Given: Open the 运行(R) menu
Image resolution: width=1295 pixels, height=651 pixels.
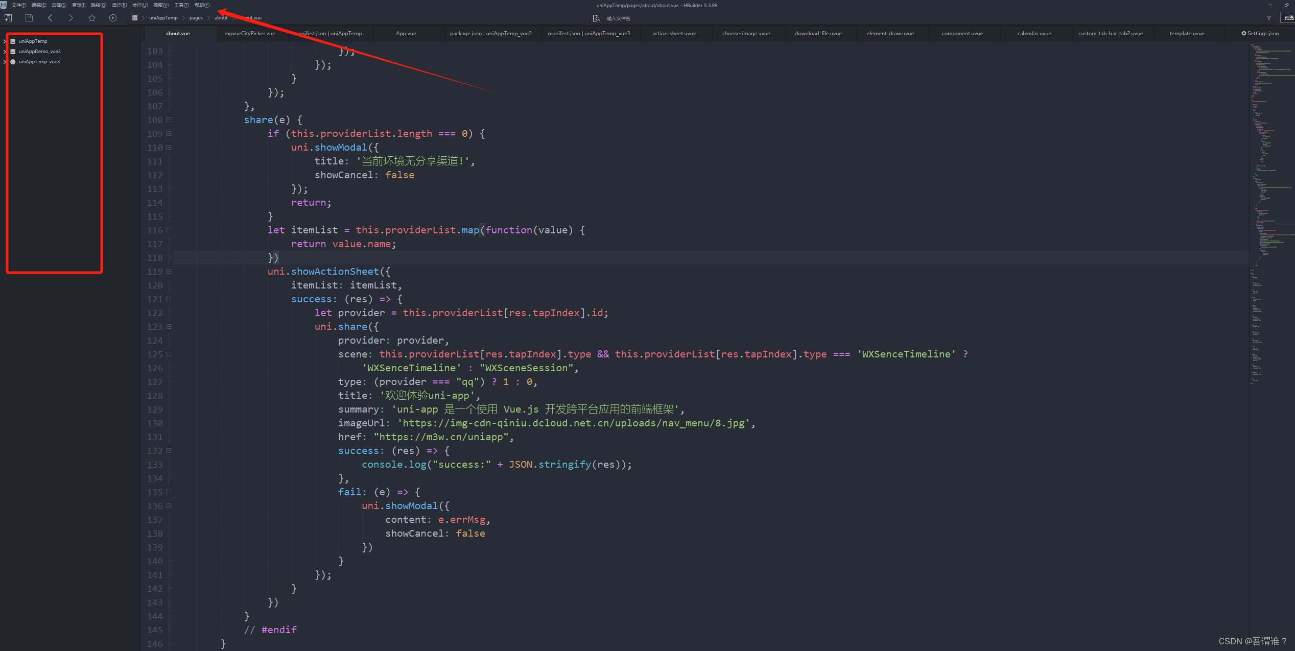Looking at the screenshot, I should 119,5.
